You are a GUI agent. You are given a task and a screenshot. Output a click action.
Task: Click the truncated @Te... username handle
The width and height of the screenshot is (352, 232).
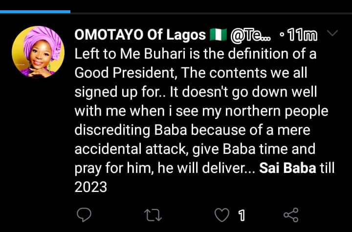[247, 35]
